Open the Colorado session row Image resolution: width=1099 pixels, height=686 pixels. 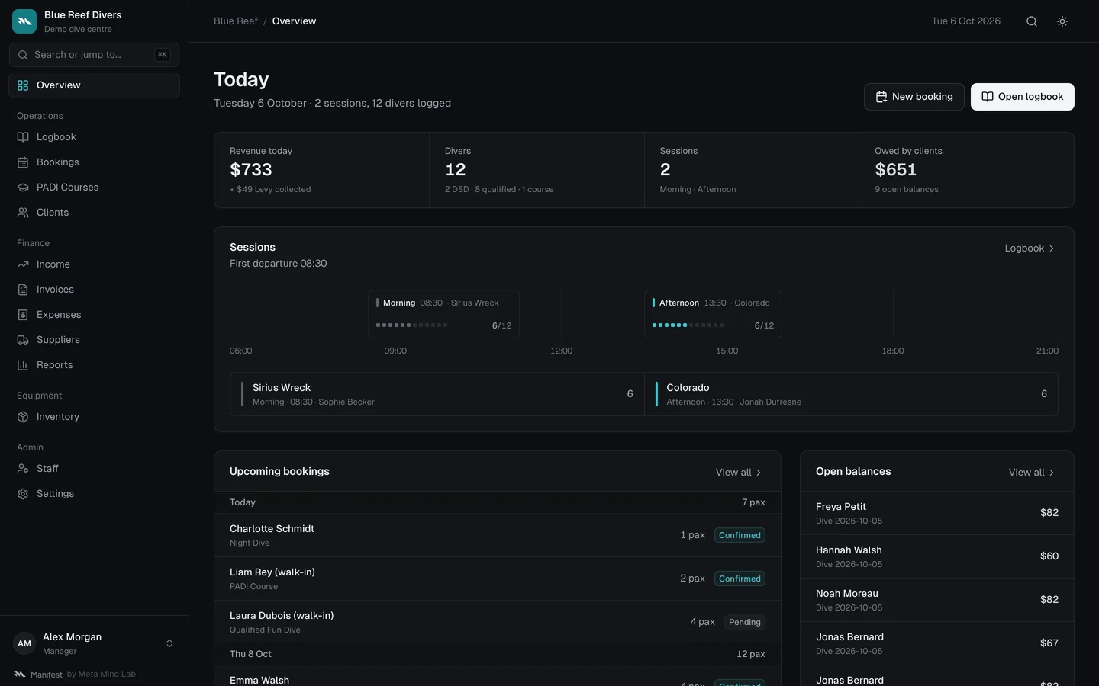tap(851, 394)
